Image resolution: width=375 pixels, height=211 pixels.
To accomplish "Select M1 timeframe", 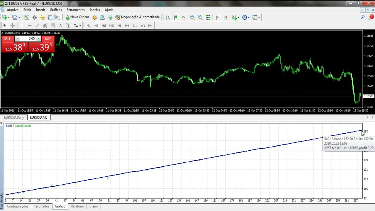I will coord(88,25).
